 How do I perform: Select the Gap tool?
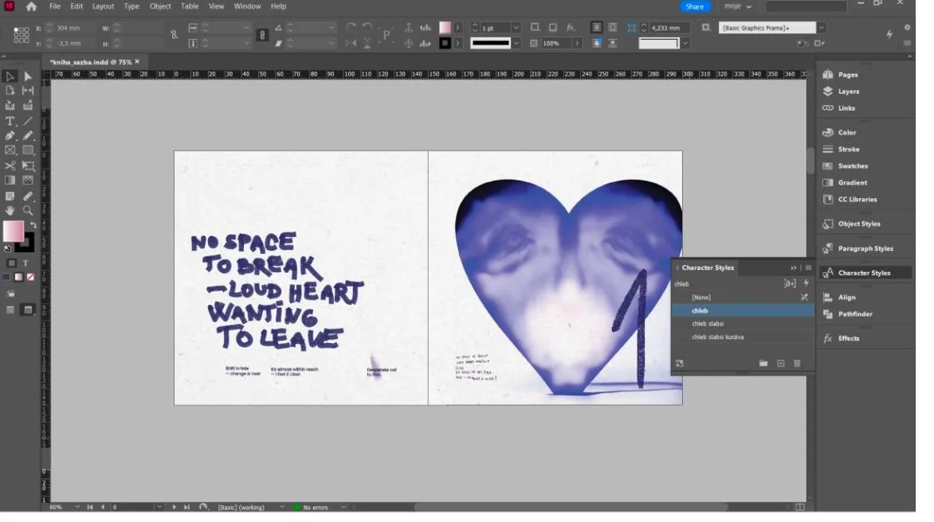pos(28,91)
